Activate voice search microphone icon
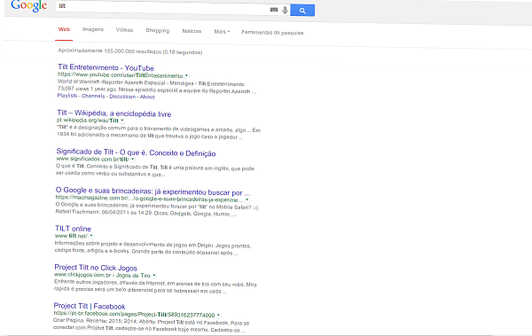 (x=285, y=10)
